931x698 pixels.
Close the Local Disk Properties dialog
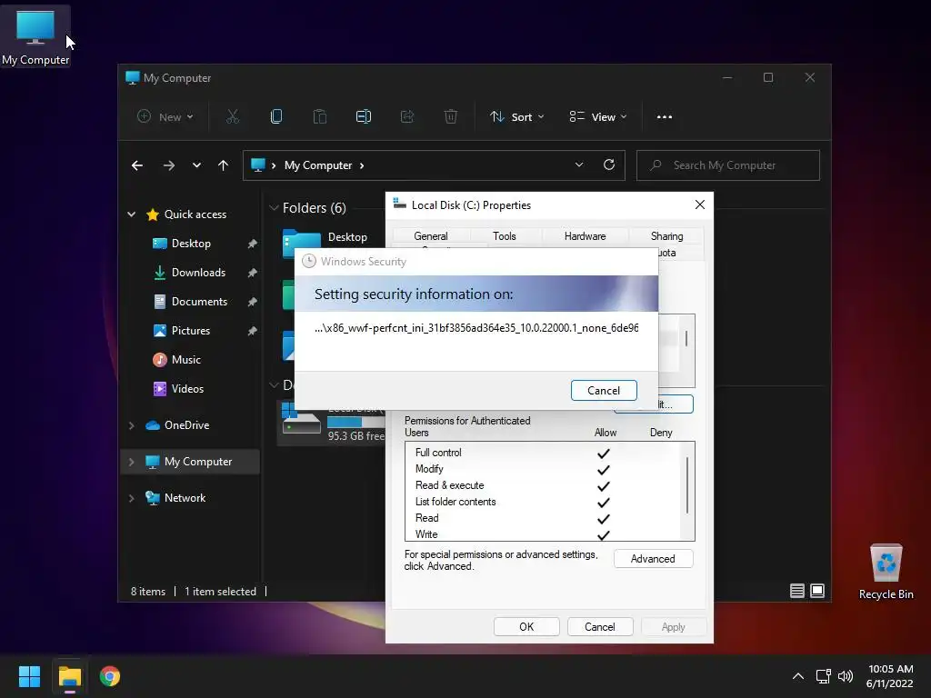tap(700, 204)
